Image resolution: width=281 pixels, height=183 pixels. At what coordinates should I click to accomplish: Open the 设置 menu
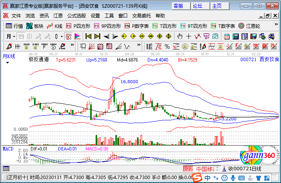(x=95, y=16)
